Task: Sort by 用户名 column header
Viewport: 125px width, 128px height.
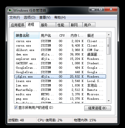Action: pos(48,35)
